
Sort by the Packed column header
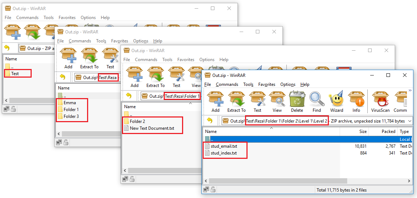pos(383,131)
